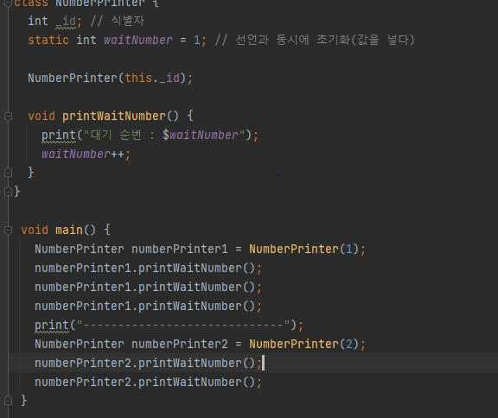Click fold-end marker at main closing brace
The width and height of the screenshot is (498, 418).
coord(9,401)
